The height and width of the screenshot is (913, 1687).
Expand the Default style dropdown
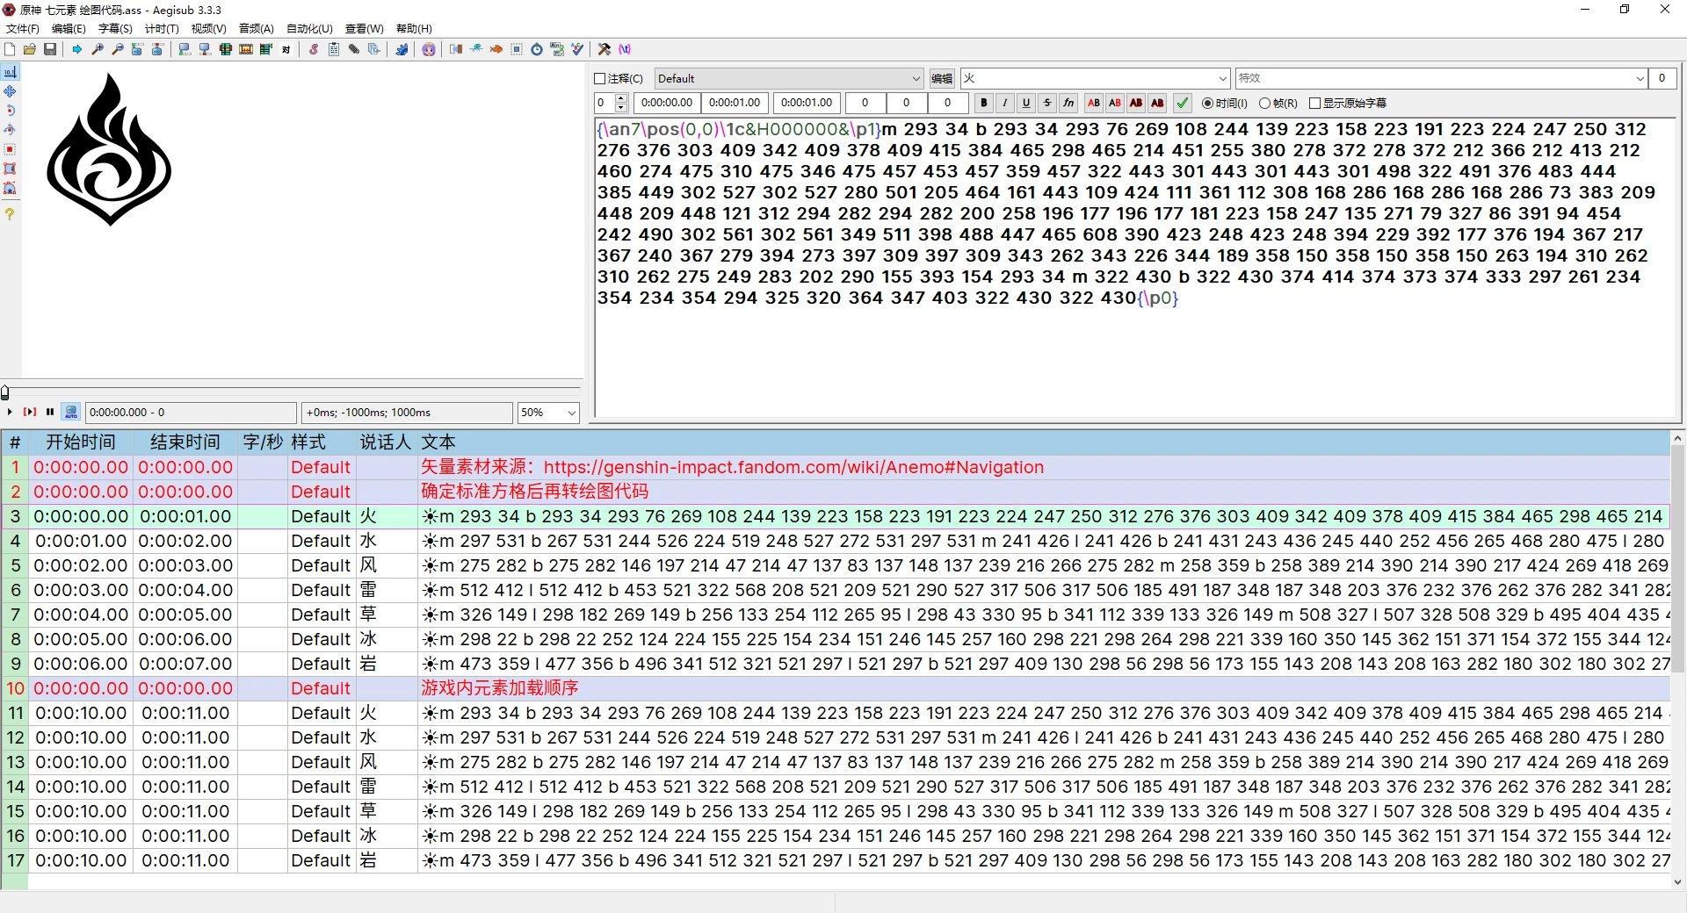(x=789, y=79)
